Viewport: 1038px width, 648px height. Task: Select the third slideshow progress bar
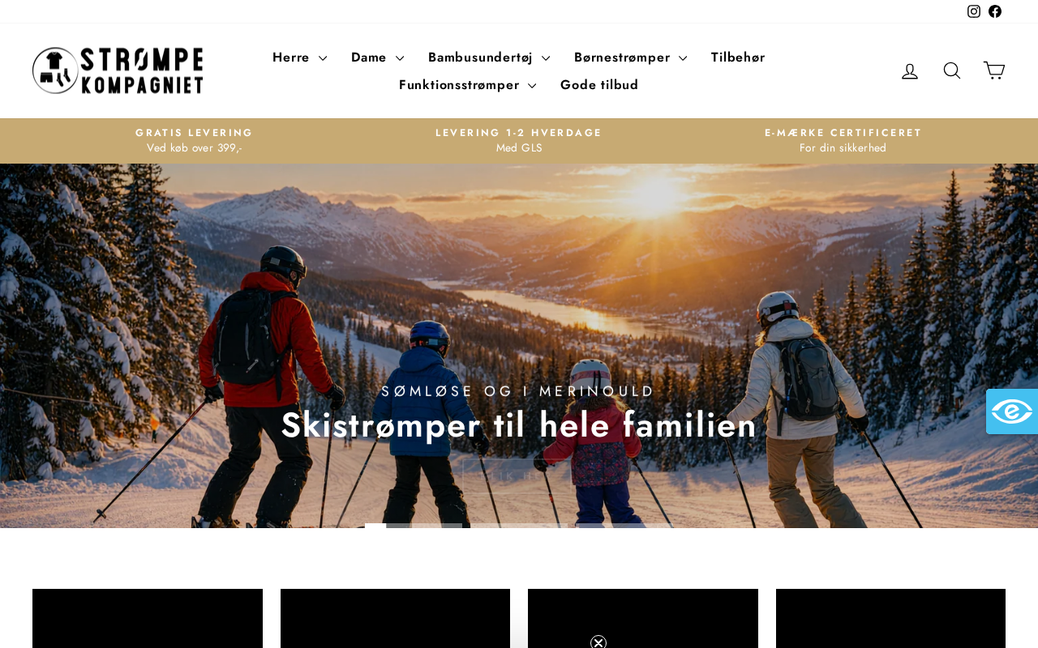pyautogui.click(x=624, y=526)
